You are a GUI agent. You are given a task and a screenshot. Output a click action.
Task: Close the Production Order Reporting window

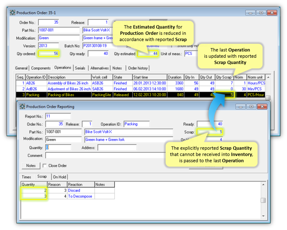262,106
